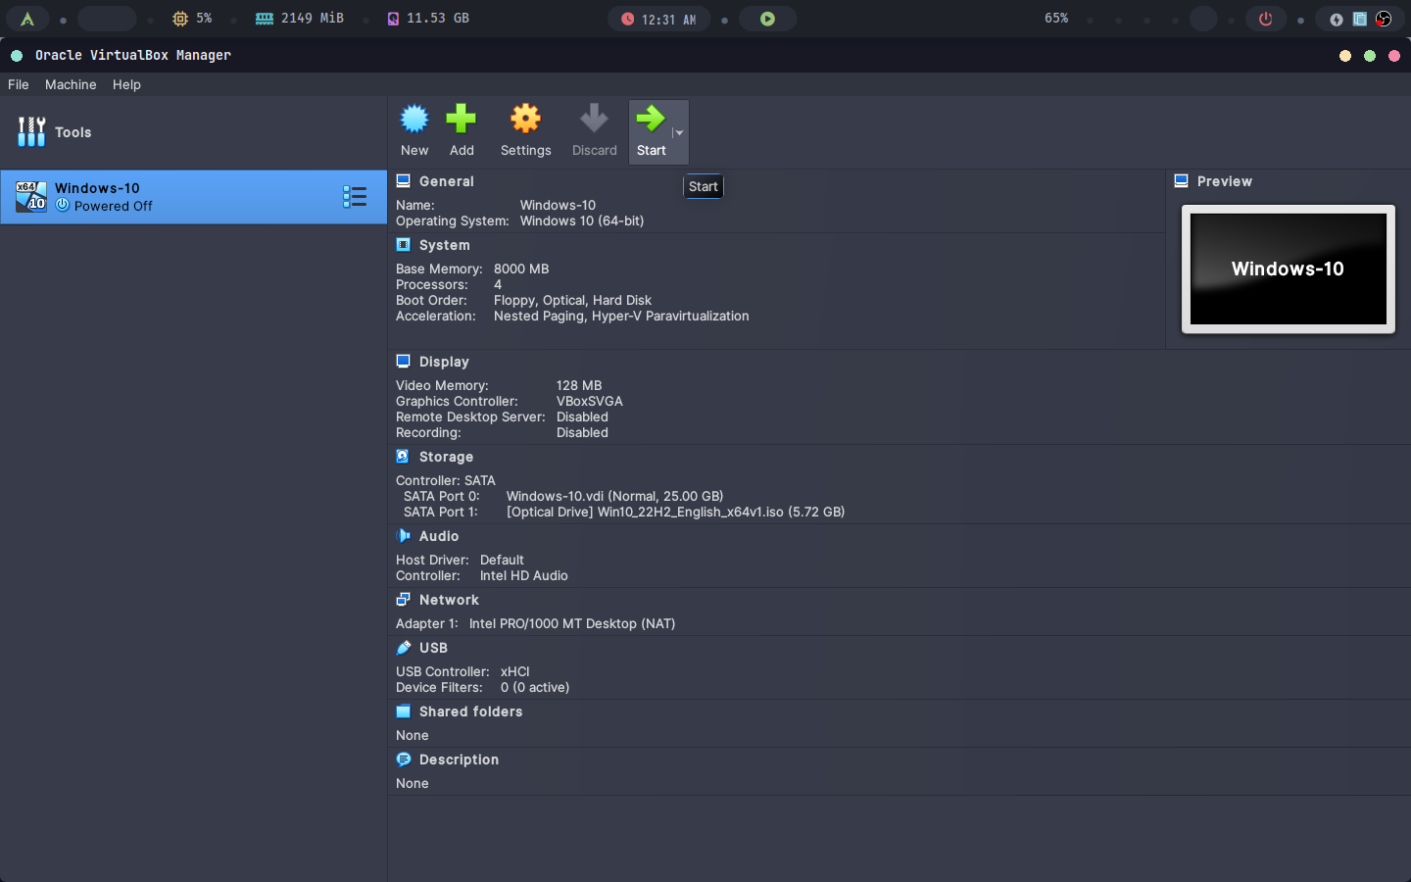Click the Windows-10 preview thumbnail
1411x882 pixels.
click(1288, 269)
